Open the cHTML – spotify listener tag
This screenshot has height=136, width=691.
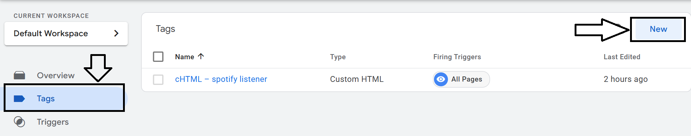[x=221, y=79]
